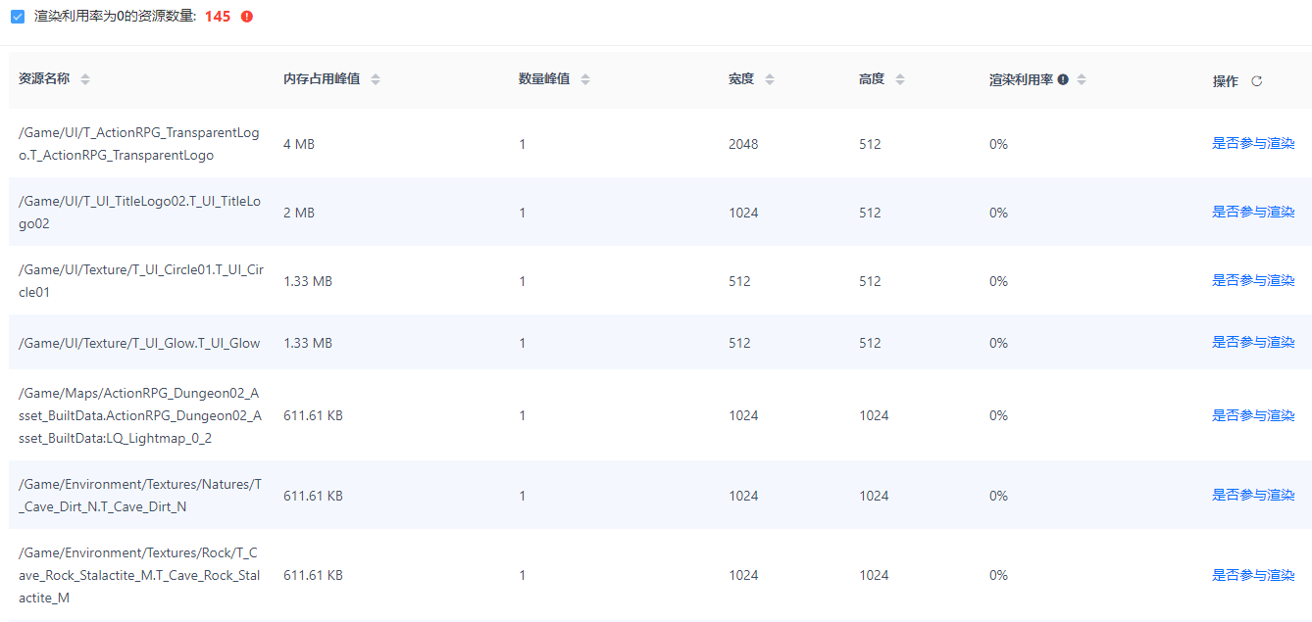The image size is (1312, 622).
Task: Click the width value 2048
Action: 743,144
